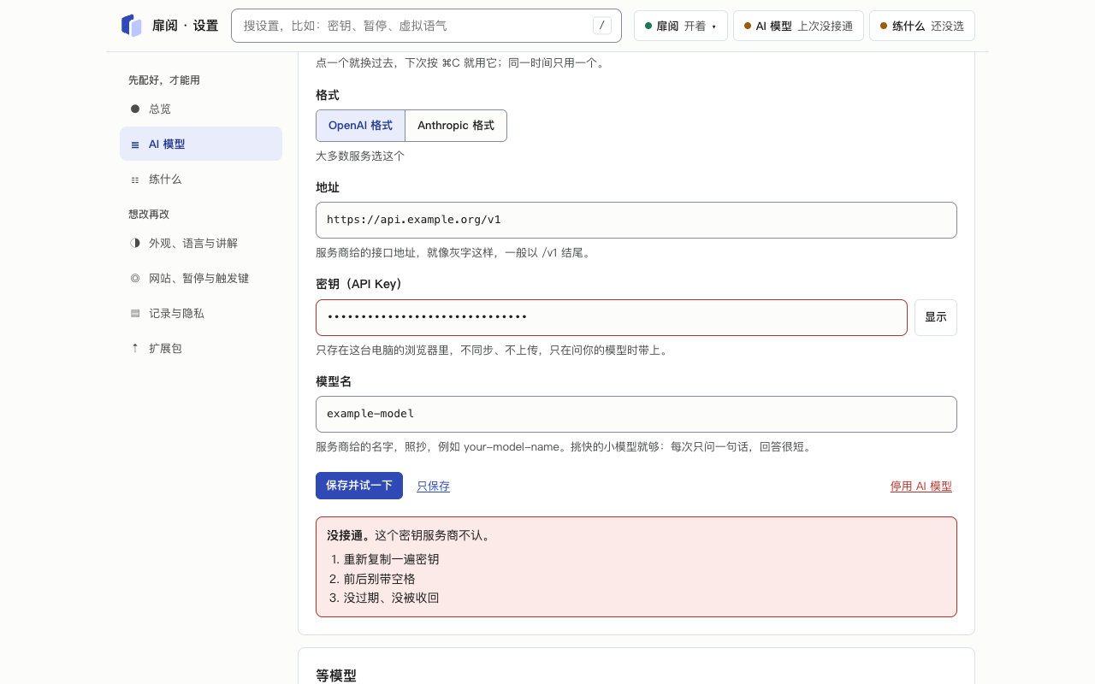Viewport: 1095px width, 684px height.
Task: Click the helper text starting "服务商给的接口地址"
Action: [x=453, y=252]
